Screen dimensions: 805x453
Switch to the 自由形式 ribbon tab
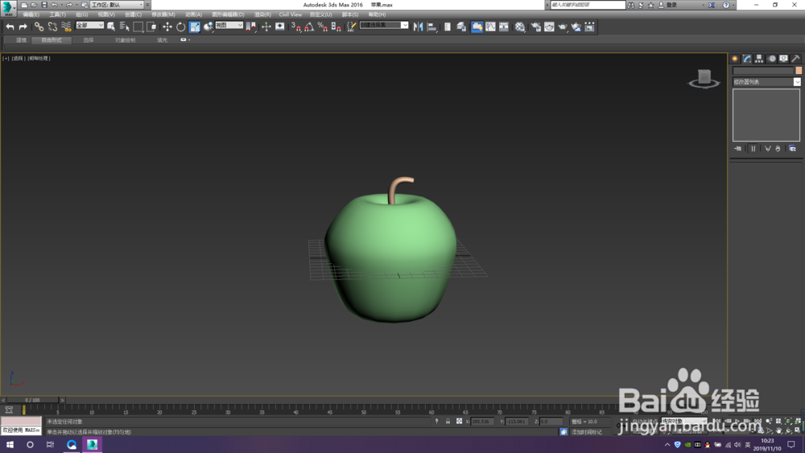pos(52,40)
